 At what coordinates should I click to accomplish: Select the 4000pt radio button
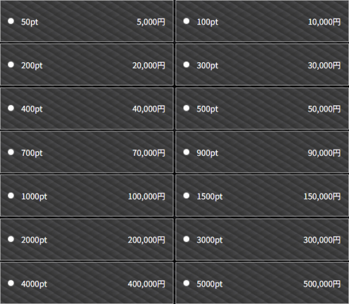click(11, 283)
